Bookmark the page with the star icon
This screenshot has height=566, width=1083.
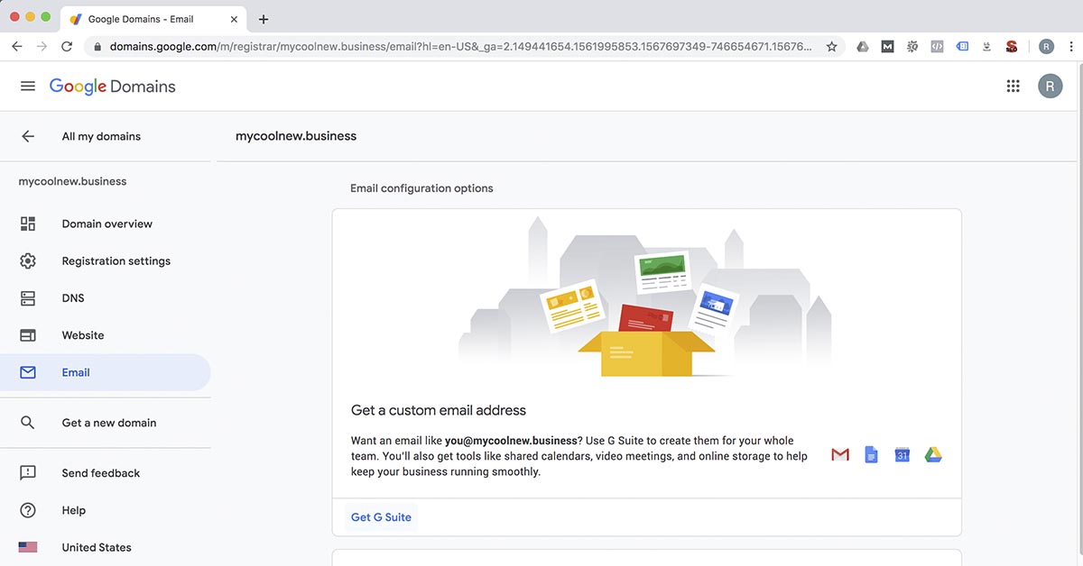[x=831, y=46]
